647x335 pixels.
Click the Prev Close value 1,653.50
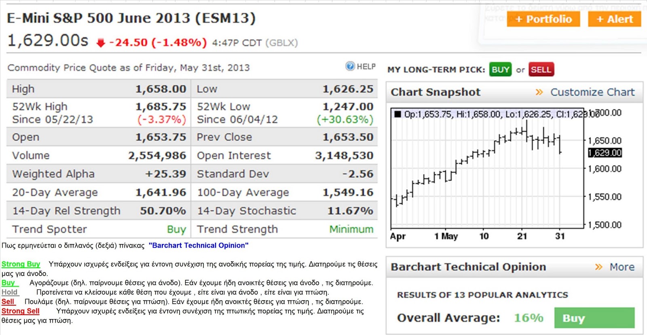click(348, 137)
